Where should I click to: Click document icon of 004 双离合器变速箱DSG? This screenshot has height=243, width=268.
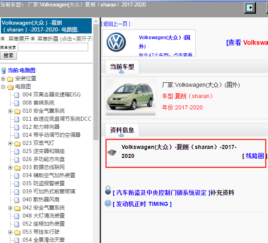pyautogui.click(x=17, y=95)
